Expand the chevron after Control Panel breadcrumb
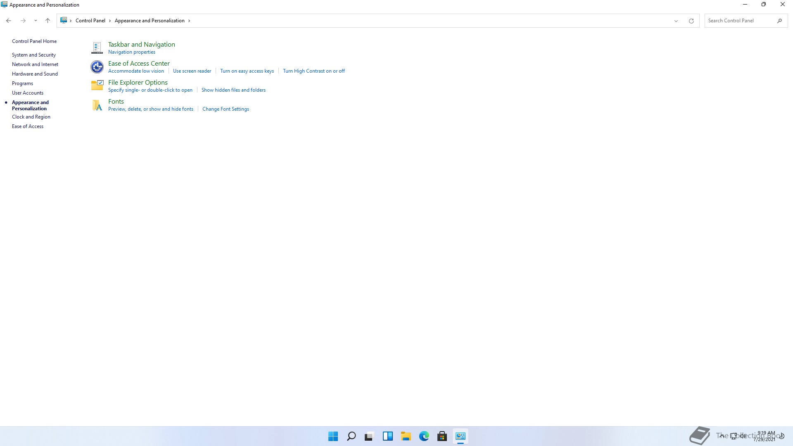 coord(110,21)
